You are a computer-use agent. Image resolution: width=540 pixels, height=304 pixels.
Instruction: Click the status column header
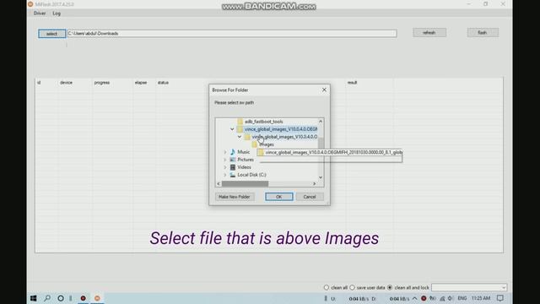(163, 83)
